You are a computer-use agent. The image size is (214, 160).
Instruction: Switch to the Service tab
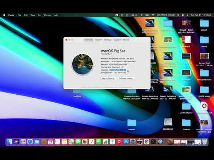[126, 40]
